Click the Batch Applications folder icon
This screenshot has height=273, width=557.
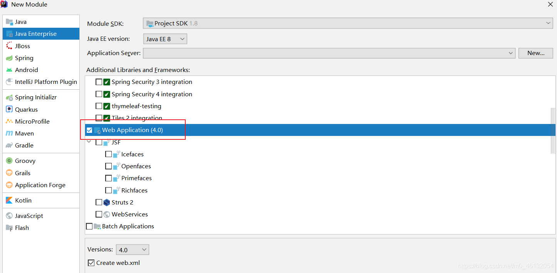(x=97, y=226)
